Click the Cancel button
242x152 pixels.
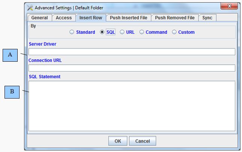tap(142, 141)
